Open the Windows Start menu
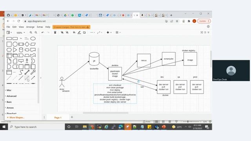This screenshot has width=251, height=141. click(4, 127)
